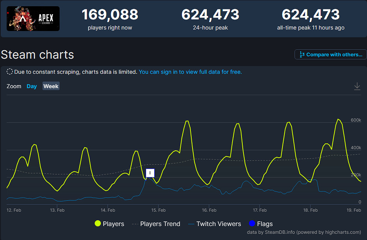Click the Apex Legends game logo
The width and height of the screenshot is (367, 240).
point(33,18)
